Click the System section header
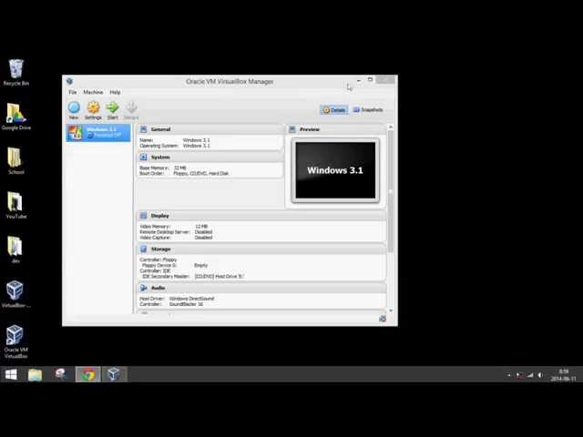Screen dimensions: 583x437 tap(210, 158)
